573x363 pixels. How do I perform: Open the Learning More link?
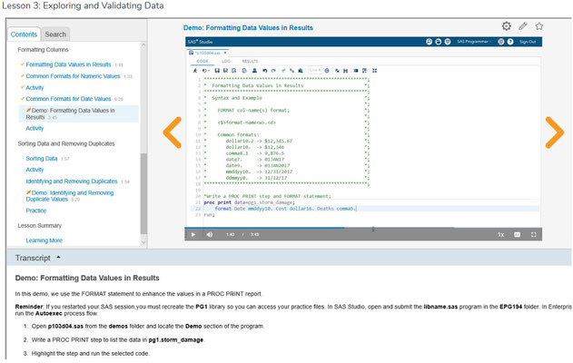(44, 240)
